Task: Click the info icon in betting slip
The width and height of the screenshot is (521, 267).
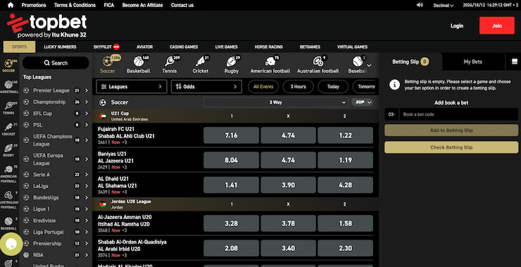Action: tap(394, 85)
